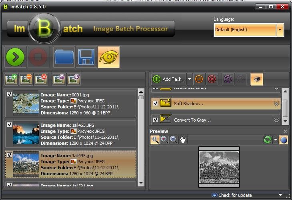
Task: Remove selected image with the orange minus icon
Action: tap(26, 79)
